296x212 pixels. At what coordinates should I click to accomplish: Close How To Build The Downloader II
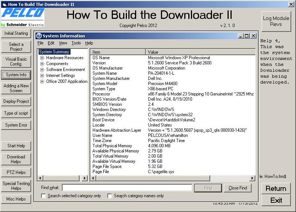[291, 4]
